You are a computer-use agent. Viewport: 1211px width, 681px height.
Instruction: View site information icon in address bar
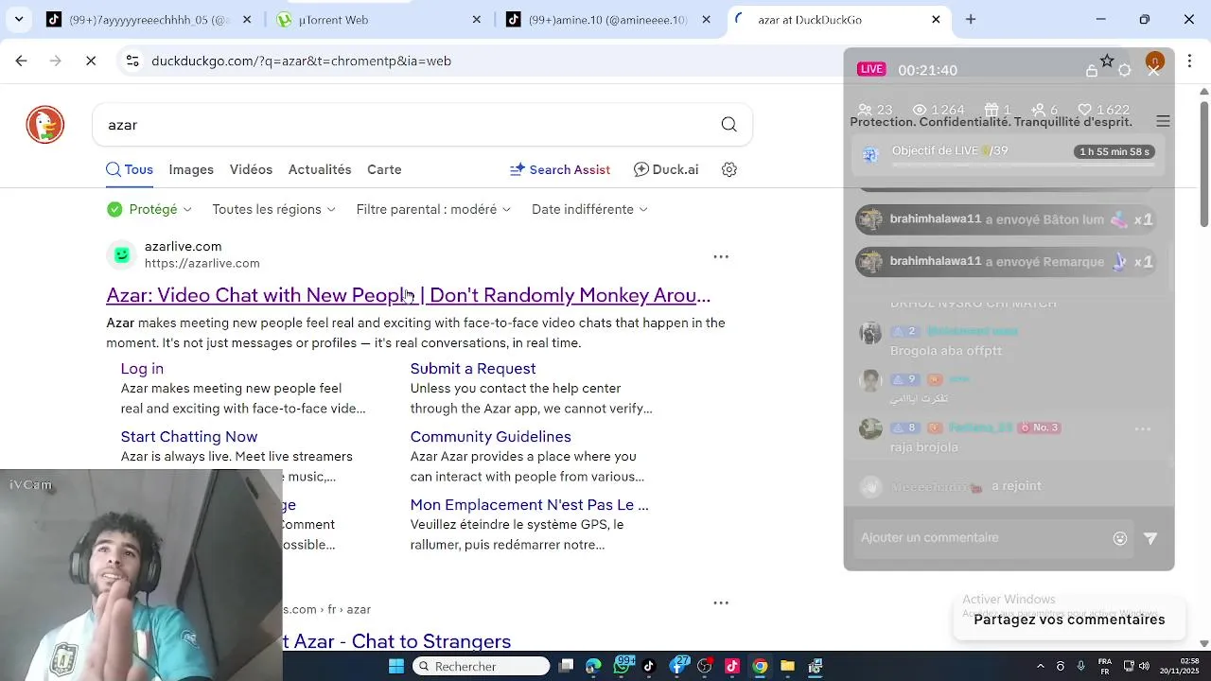click(x=132, y=61)
